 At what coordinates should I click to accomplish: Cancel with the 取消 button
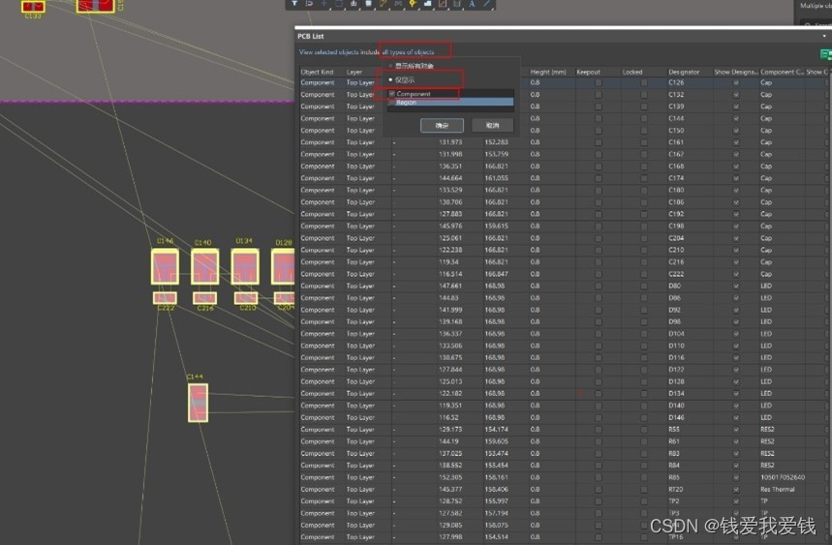click(x=492, y=126)
